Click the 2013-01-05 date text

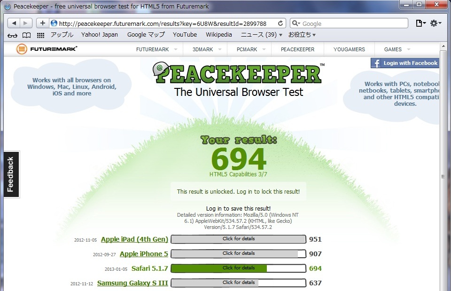tap(116, 269)
